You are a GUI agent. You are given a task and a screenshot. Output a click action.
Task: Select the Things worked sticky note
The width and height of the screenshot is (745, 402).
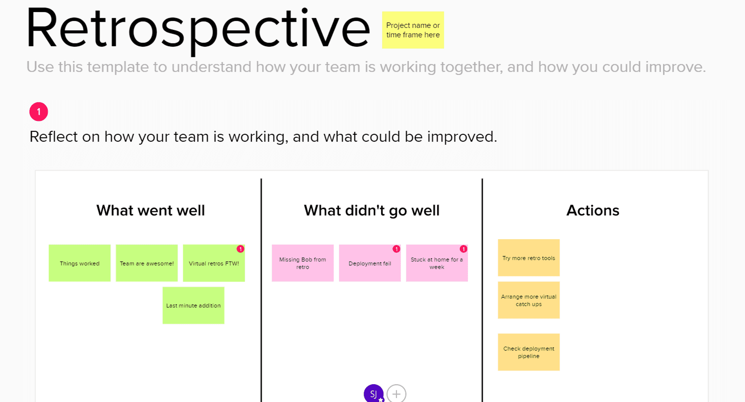80,263
